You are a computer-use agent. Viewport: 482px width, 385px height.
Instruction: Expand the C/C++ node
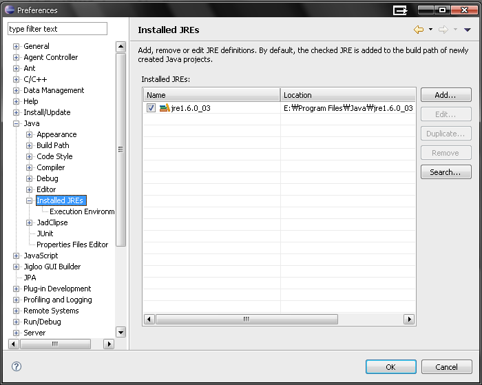pyautogui.click(x=16, y=80)
